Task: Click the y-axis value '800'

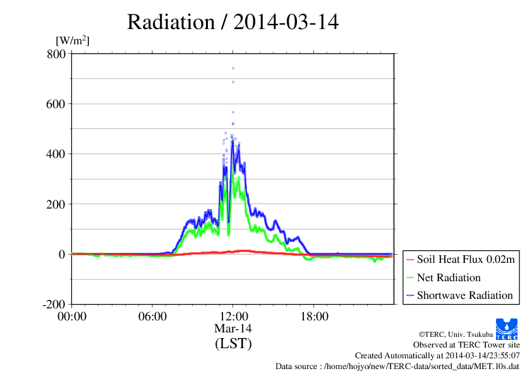Action: point(56,54)
